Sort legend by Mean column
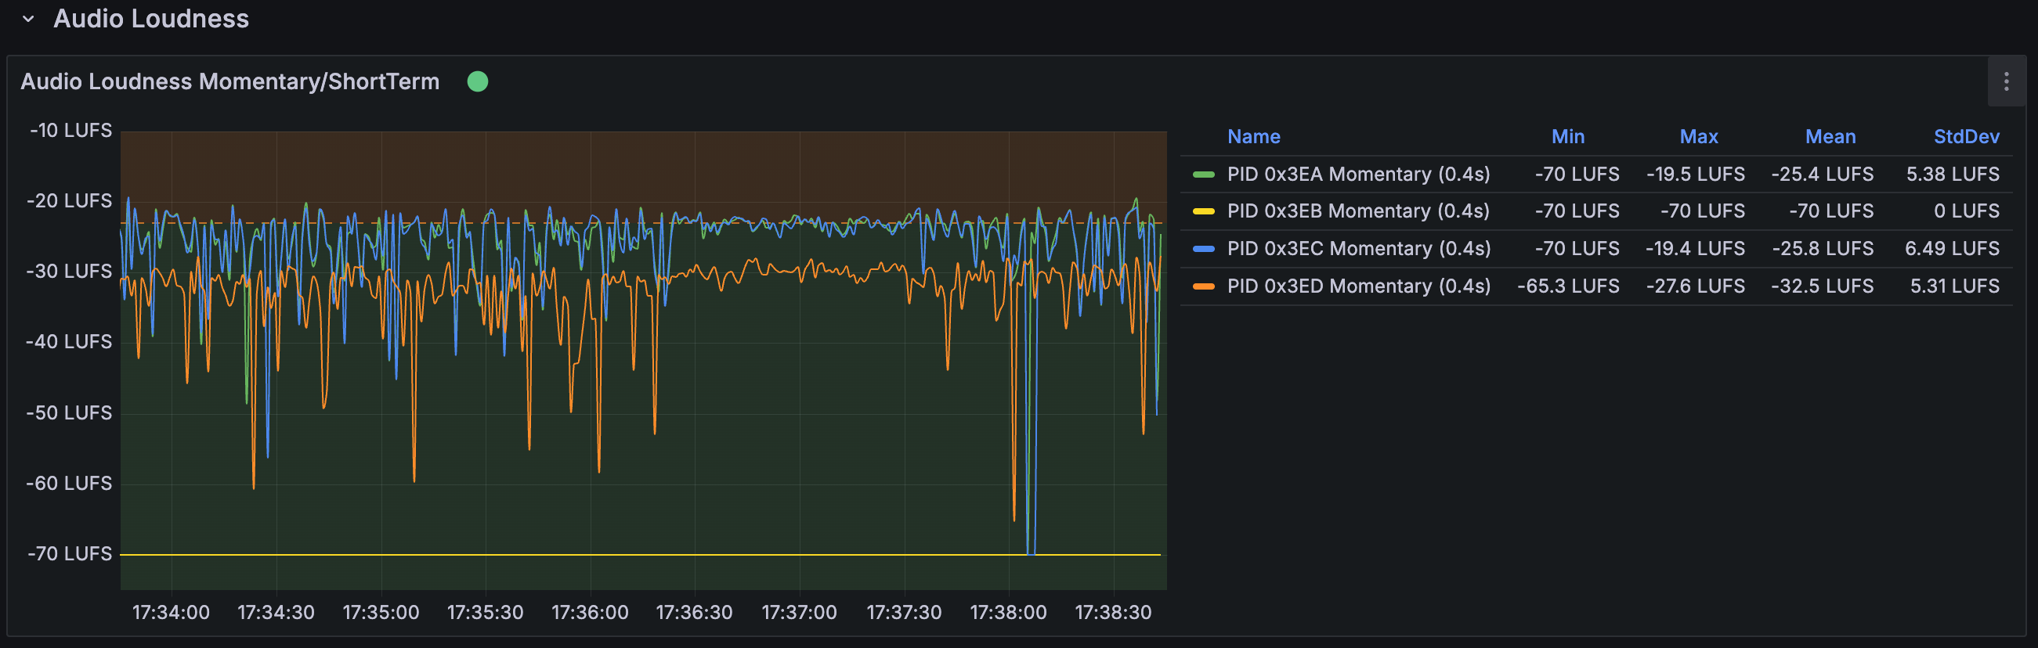2038x648 pixels. 1829,137
